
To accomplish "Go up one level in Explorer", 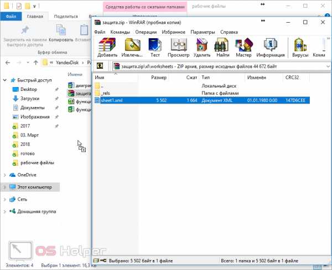I will [x=35, y=63].
